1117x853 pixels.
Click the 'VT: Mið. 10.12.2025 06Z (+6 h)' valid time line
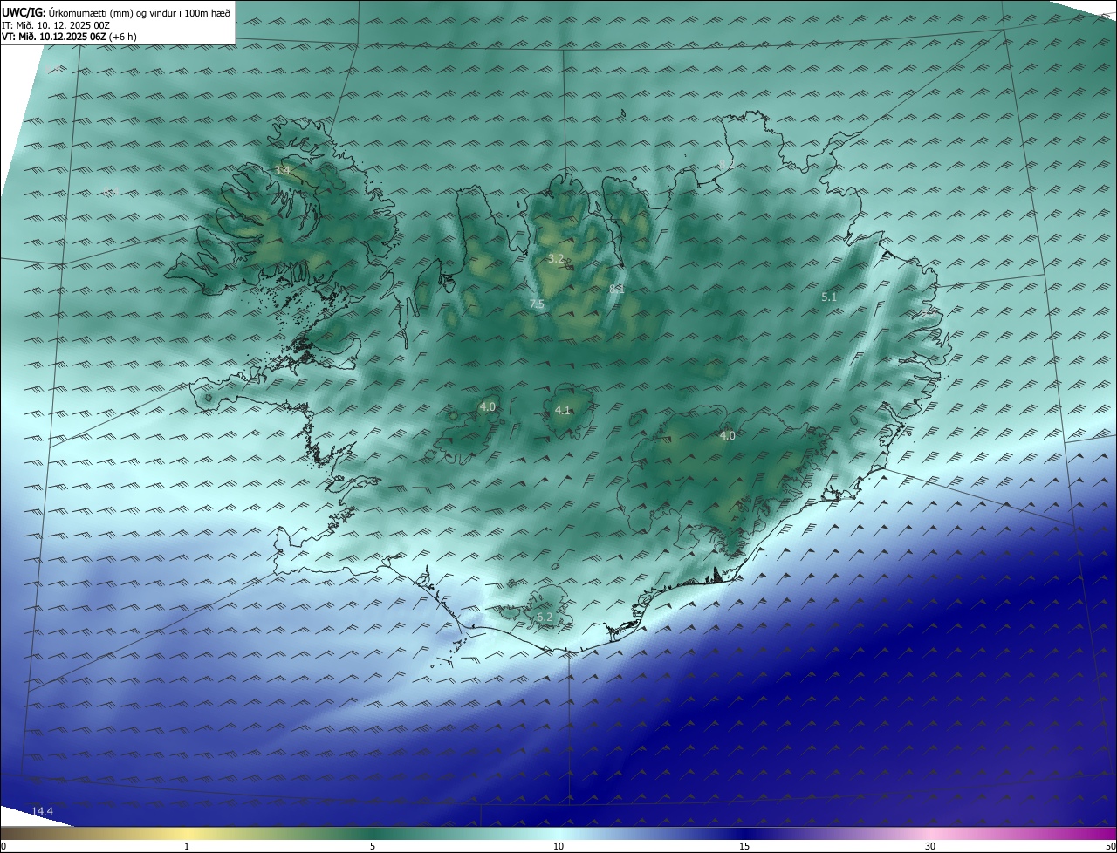click(x=69, y=37)
